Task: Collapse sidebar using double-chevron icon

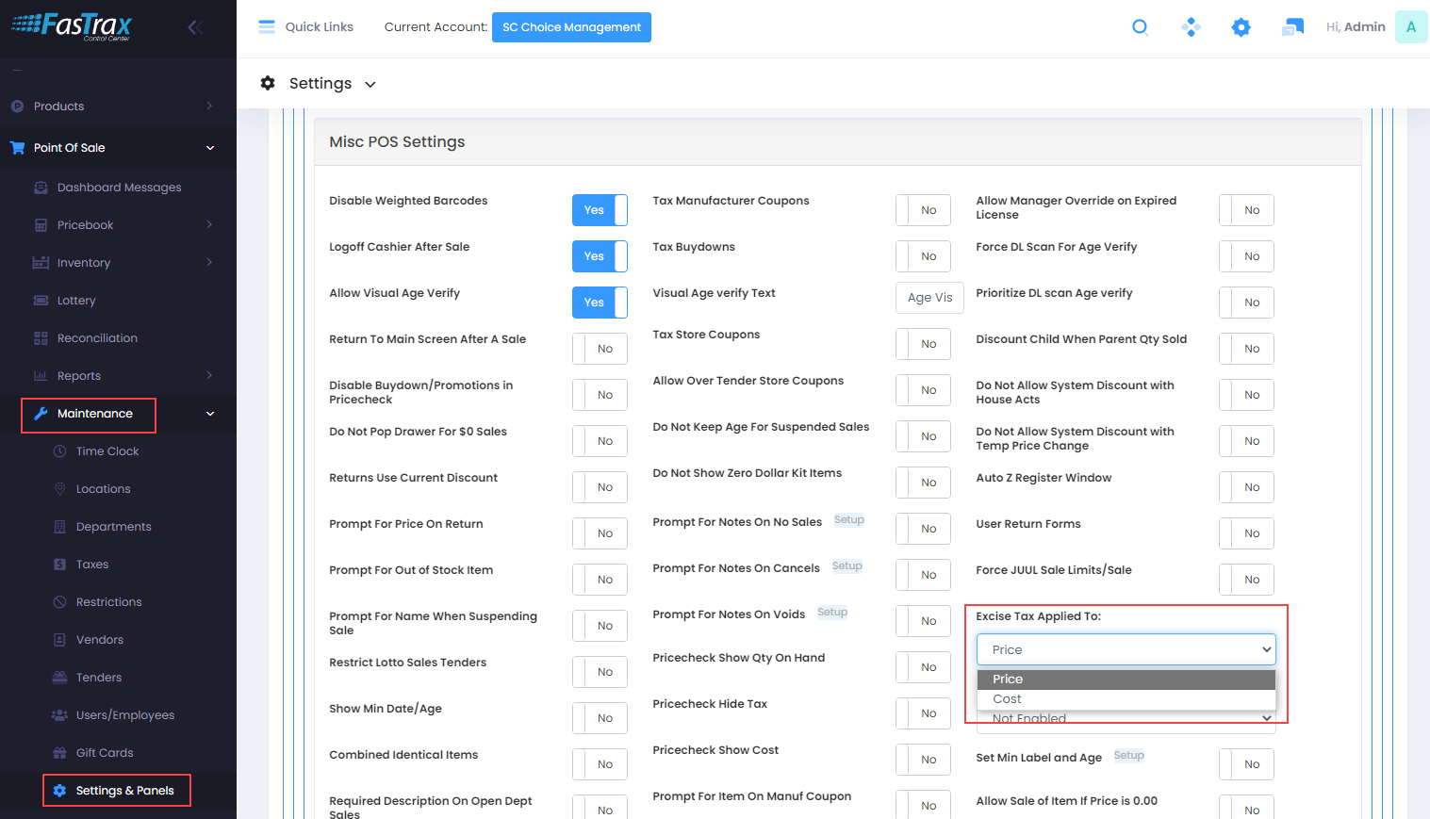Action: (x=195, y=27)
